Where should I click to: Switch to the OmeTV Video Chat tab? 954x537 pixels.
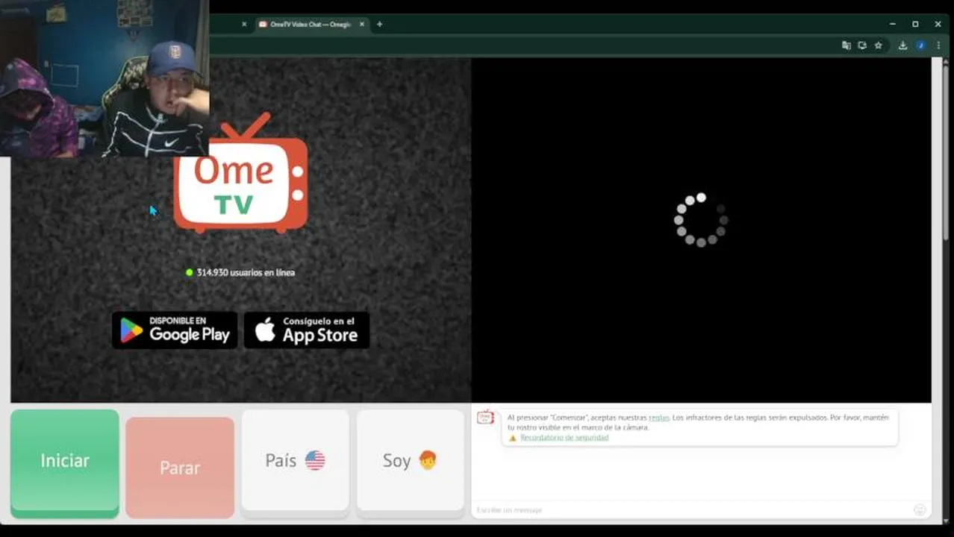[310, 25]
